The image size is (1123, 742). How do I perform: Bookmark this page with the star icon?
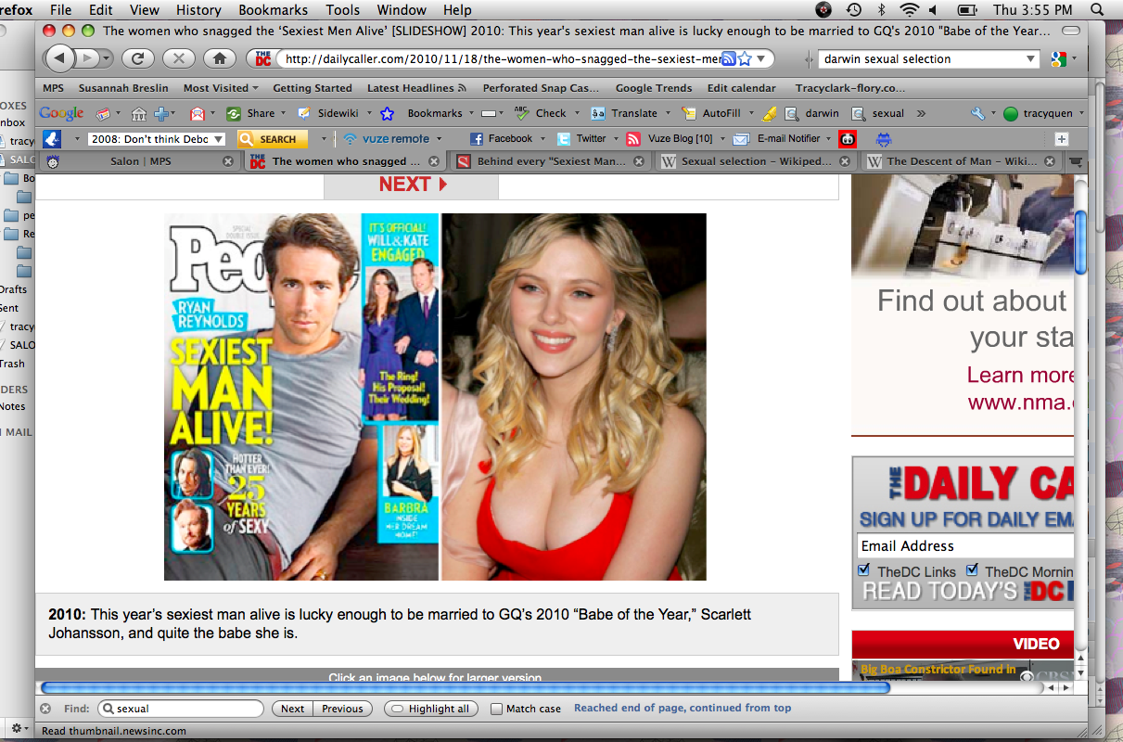click(x=744, y=58)
